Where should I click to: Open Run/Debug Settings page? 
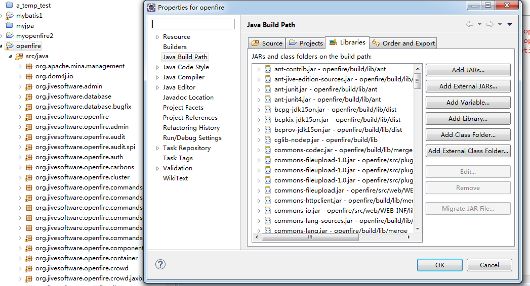coord(192,138)
